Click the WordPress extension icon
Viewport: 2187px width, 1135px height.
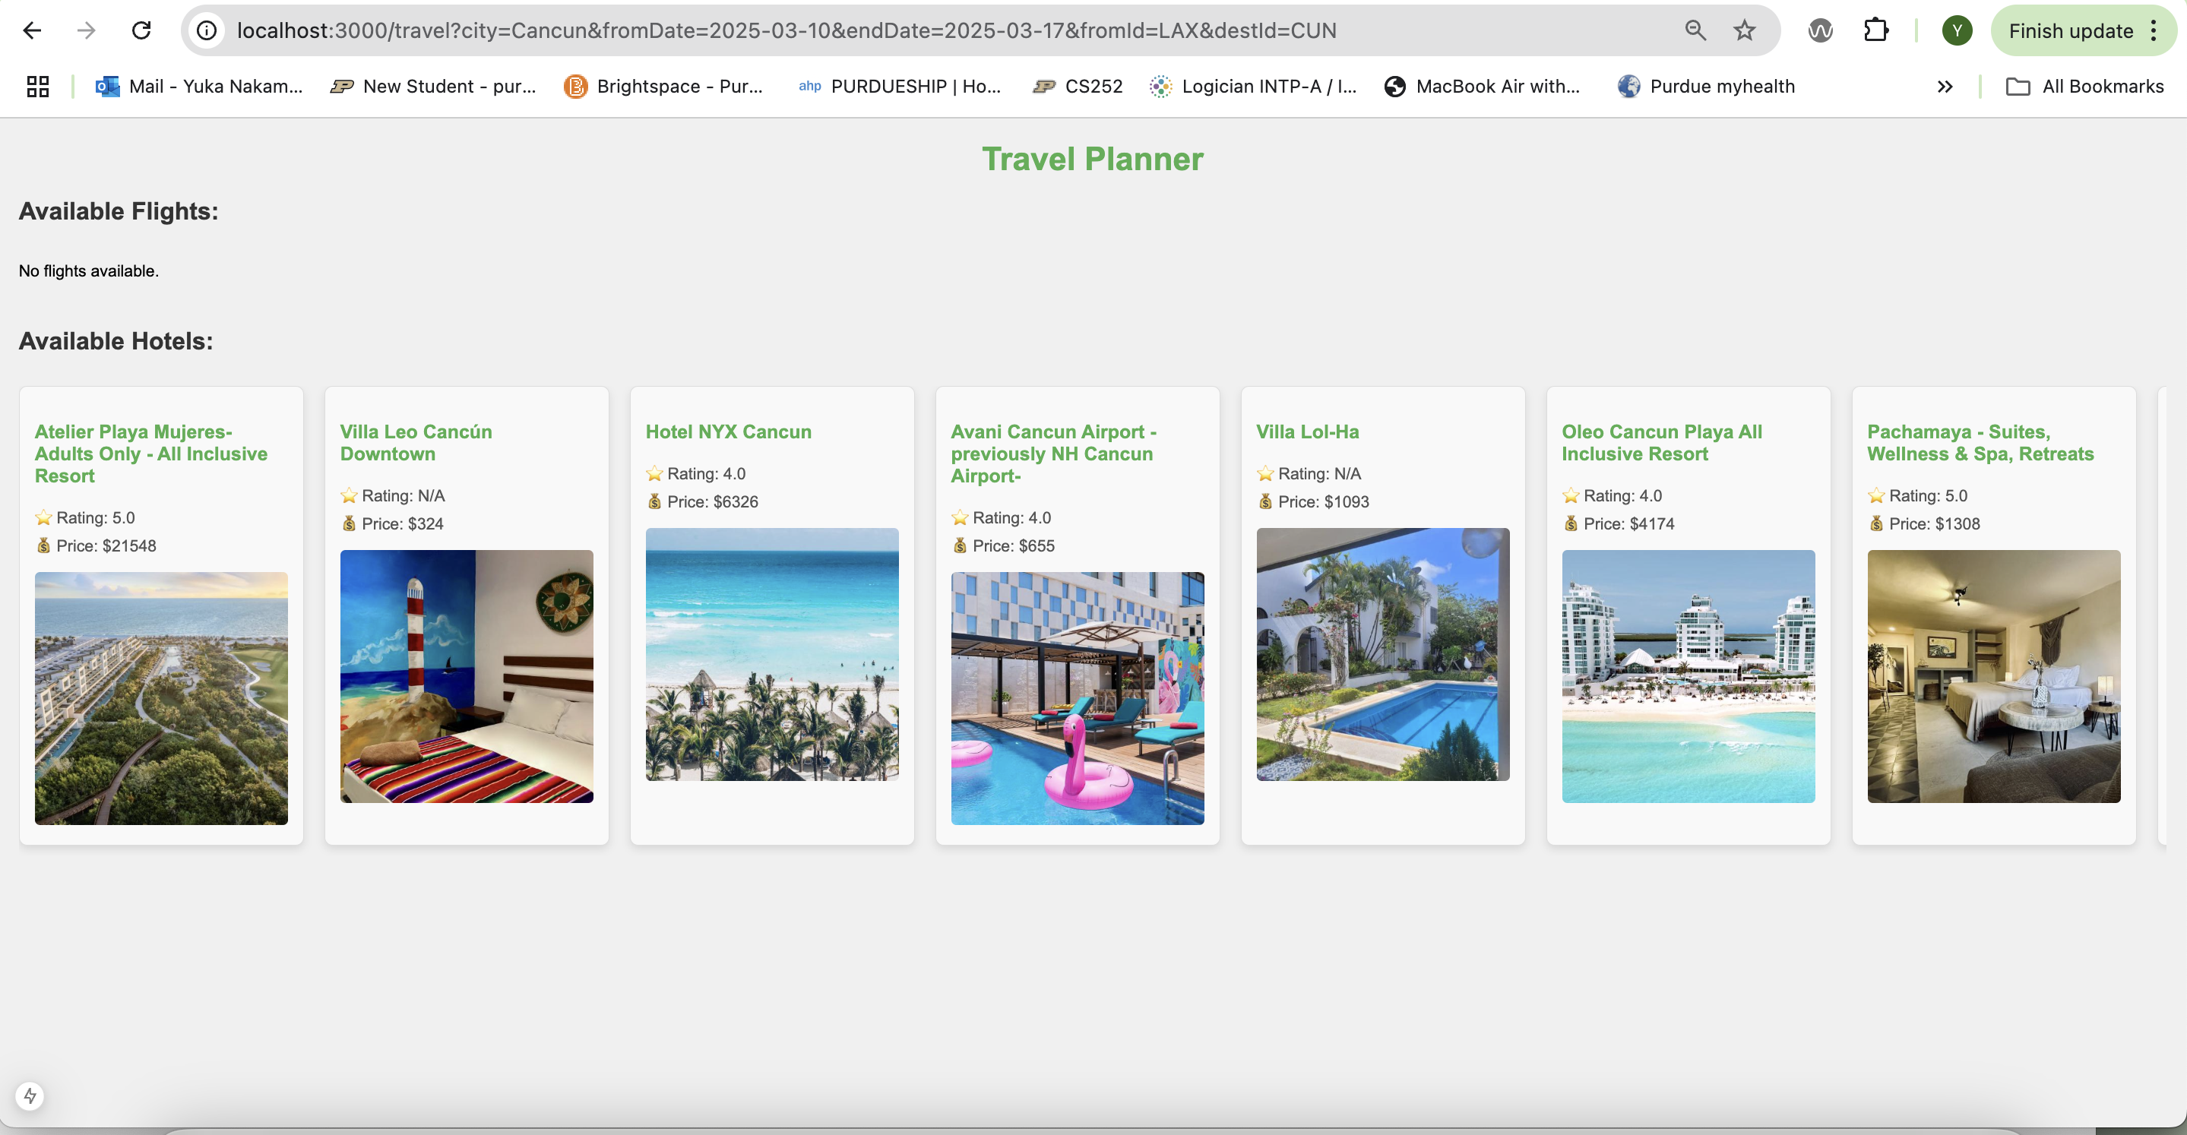pyautogui.click(x=1820, y=30)
